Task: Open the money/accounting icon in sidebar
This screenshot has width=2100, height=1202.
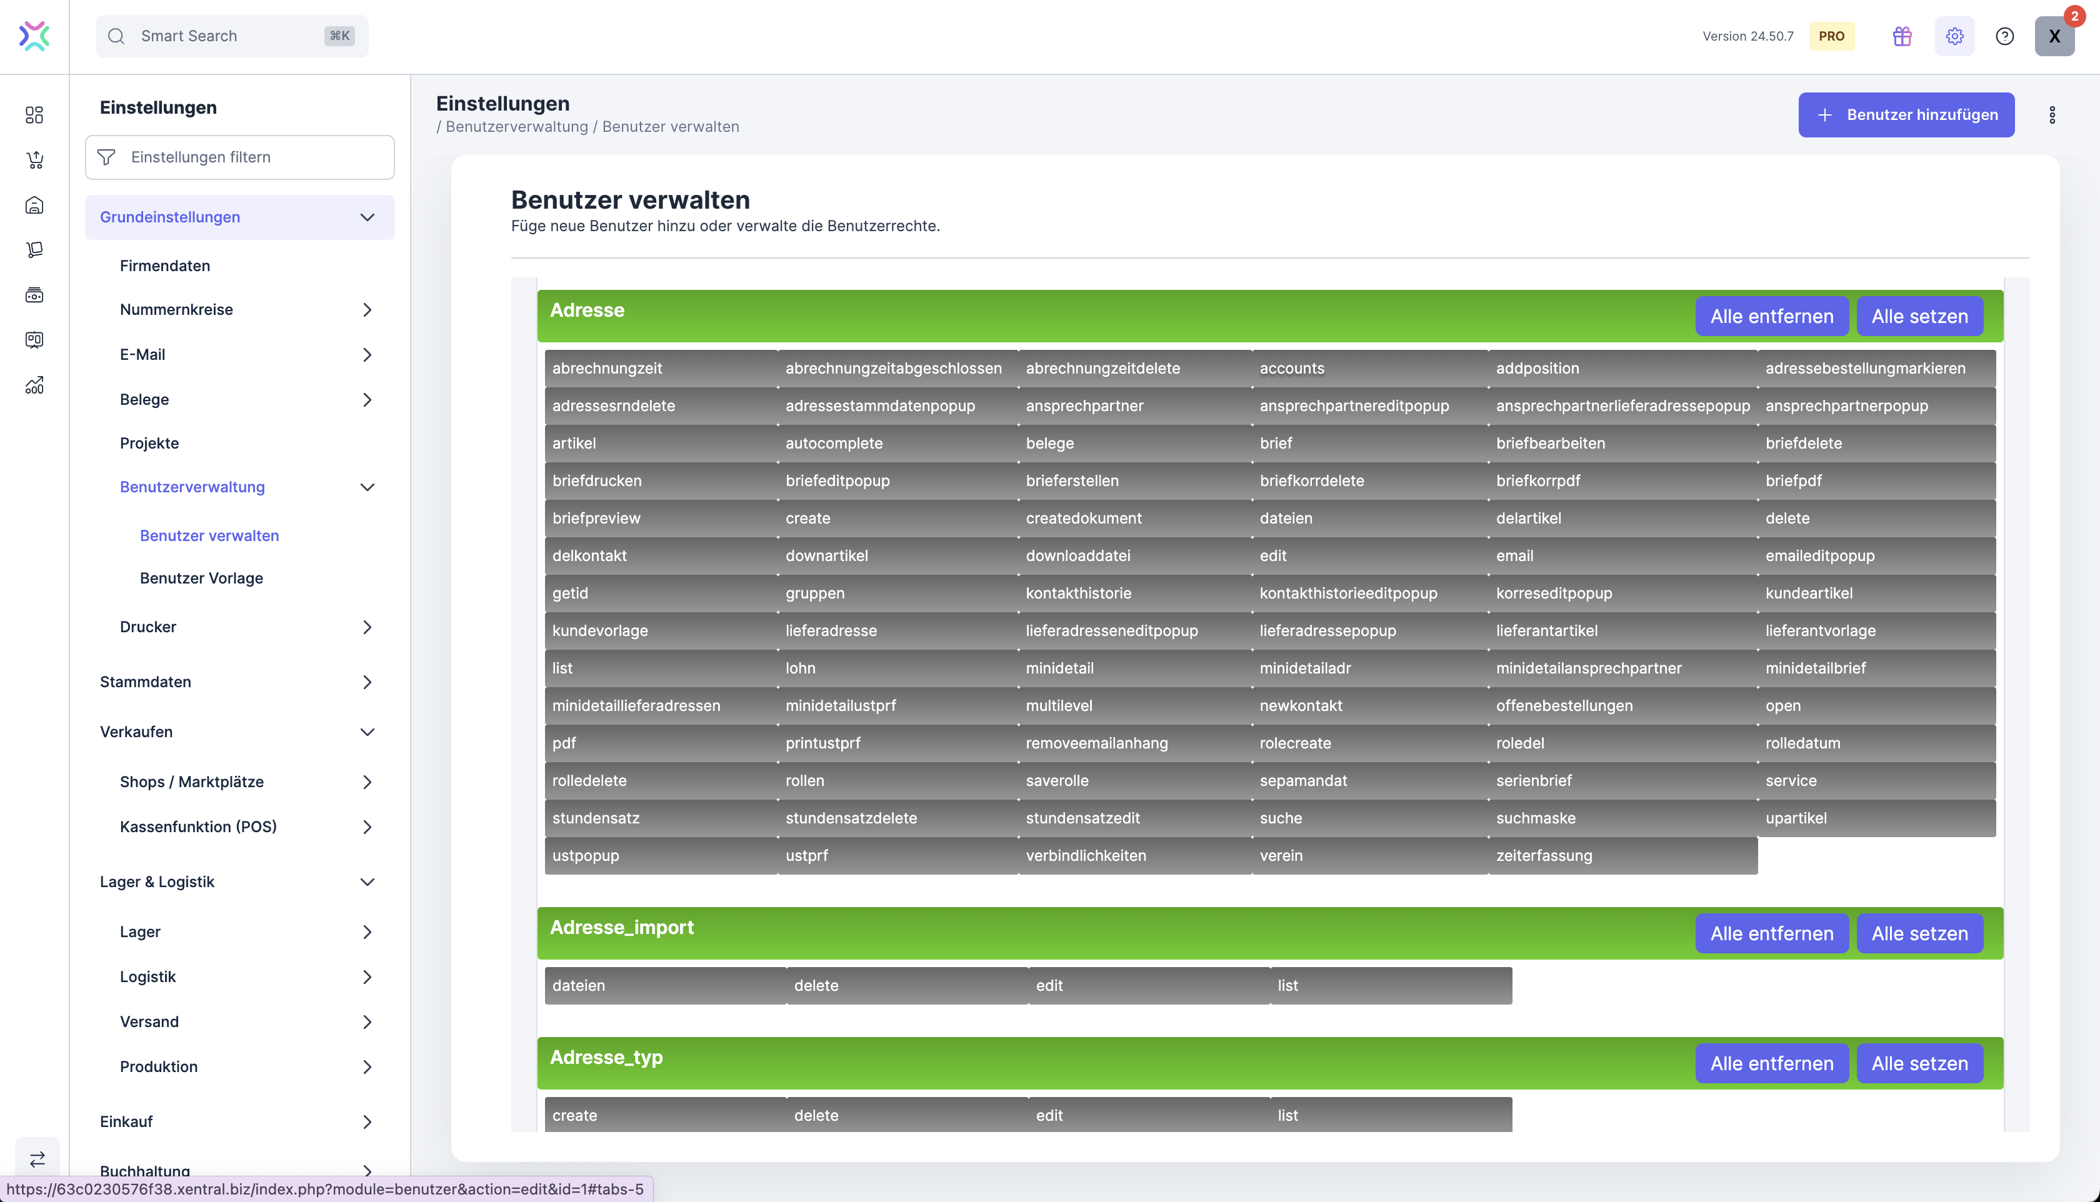Action: 34,295
